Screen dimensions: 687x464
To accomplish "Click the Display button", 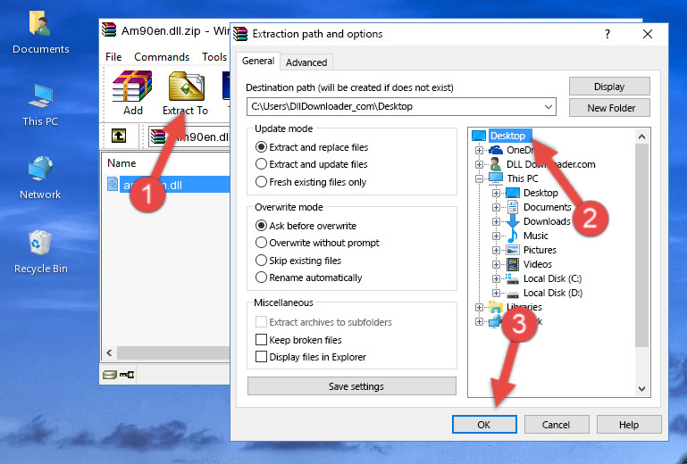I will (609, 87).
